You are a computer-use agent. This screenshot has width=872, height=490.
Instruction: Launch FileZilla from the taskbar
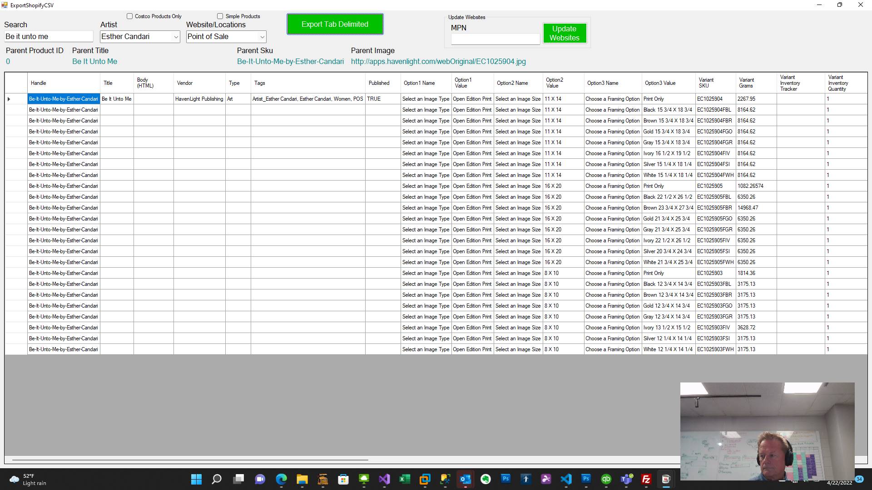[646, 479]
